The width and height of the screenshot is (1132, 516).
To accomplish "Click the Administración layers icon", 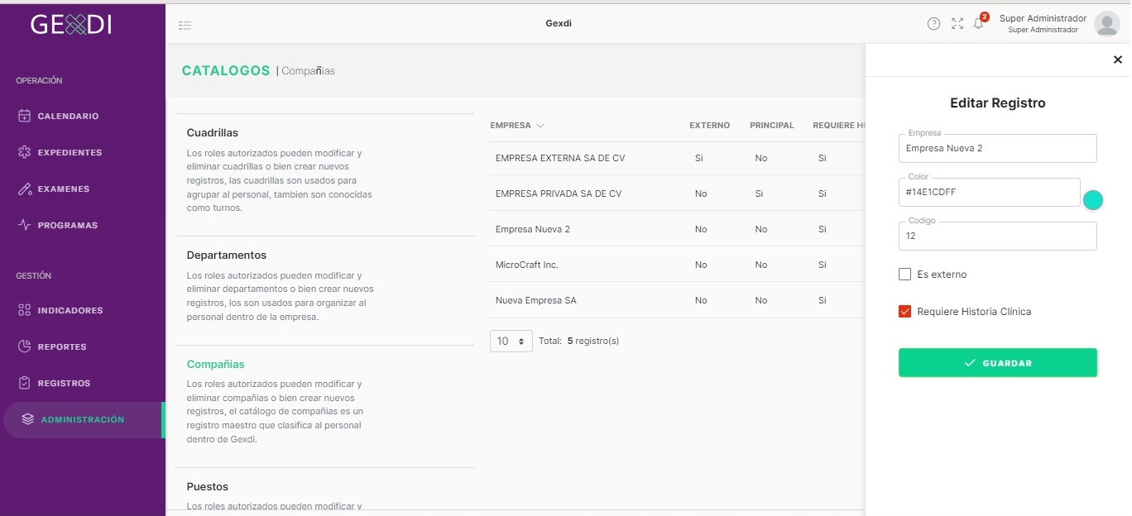I will coord(27,419).
